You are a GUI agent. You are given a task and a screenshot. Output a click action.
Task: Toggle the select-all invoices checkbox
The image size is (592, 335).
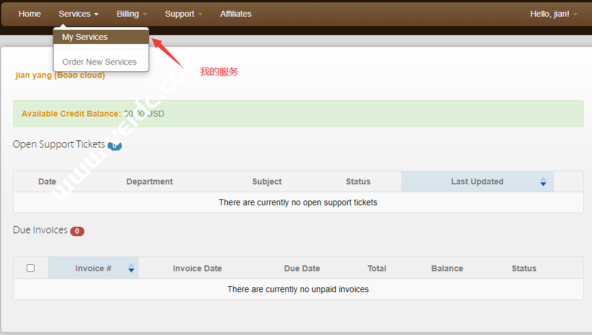[31, 268]
